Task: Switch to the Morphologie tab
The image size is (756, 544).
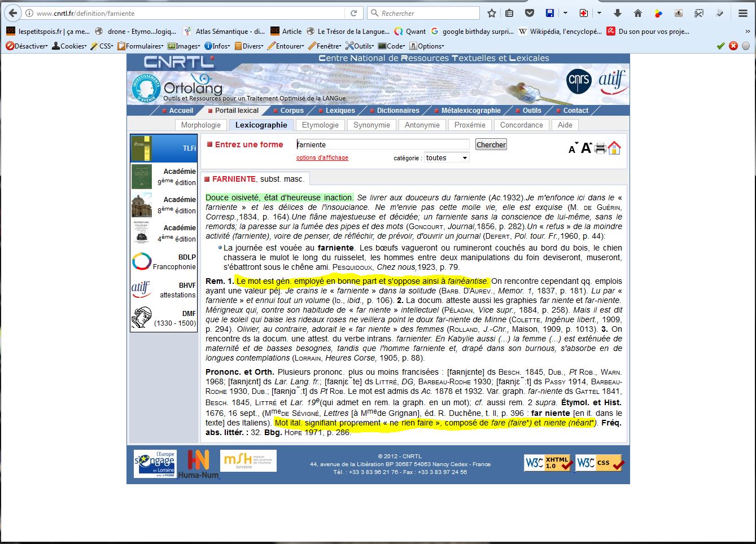Action: tap(200, 125)
